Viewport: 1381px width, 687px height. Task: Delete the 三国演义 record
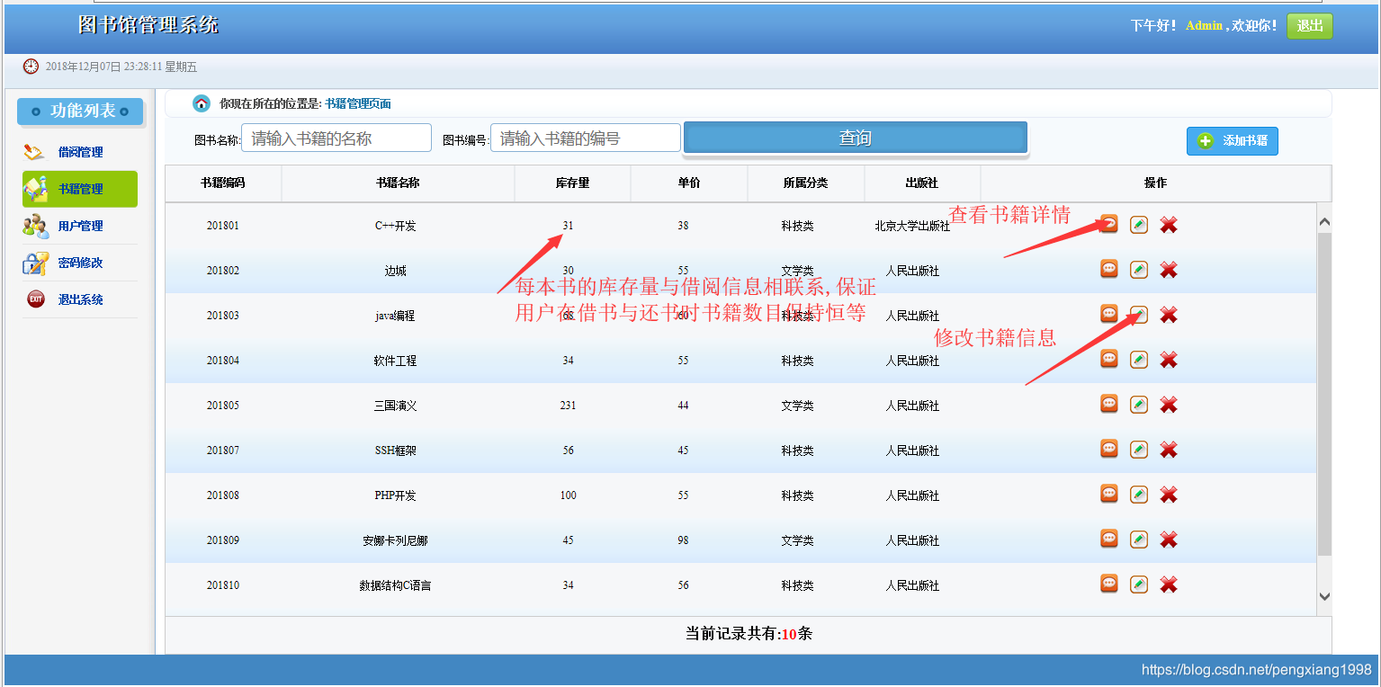point(1169,405)
